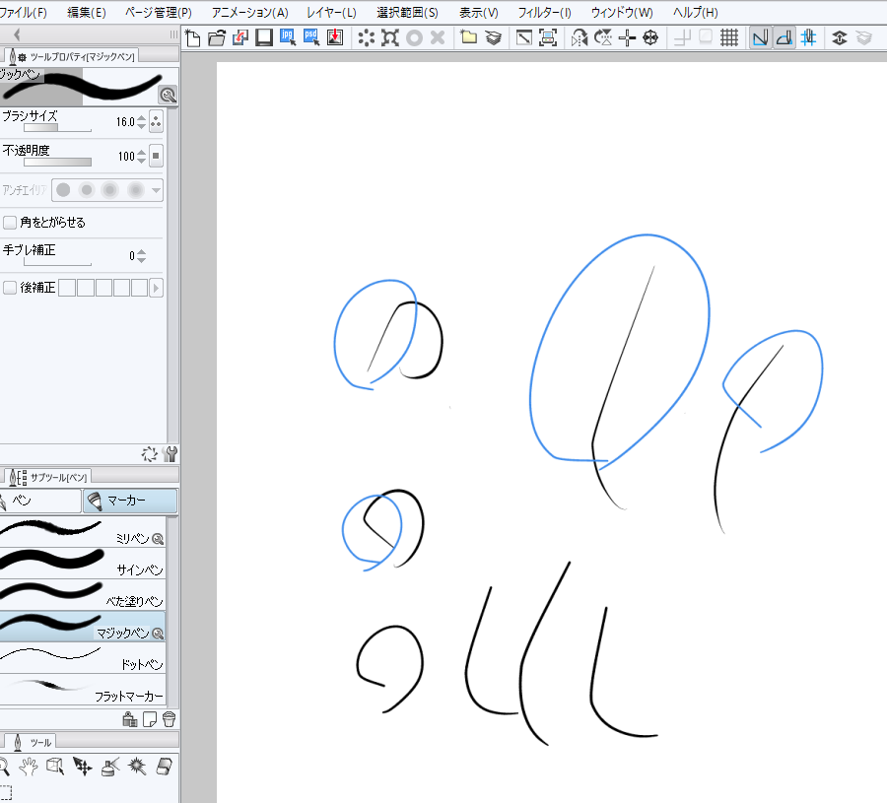
Task: Select the Eraser tool in tool palette
Action: click(x=165, y=766)
